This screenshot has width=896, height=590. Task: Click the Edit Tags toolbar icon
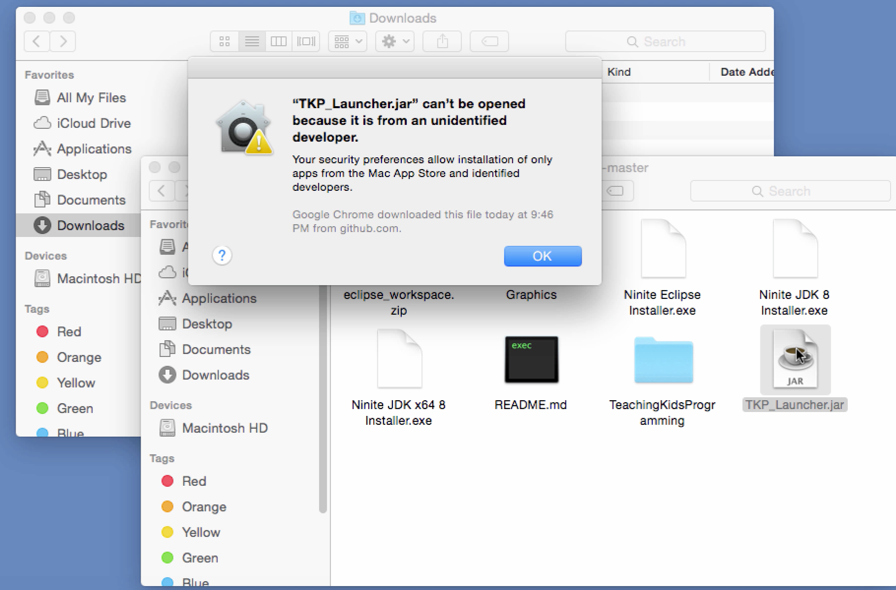point(489,42)
